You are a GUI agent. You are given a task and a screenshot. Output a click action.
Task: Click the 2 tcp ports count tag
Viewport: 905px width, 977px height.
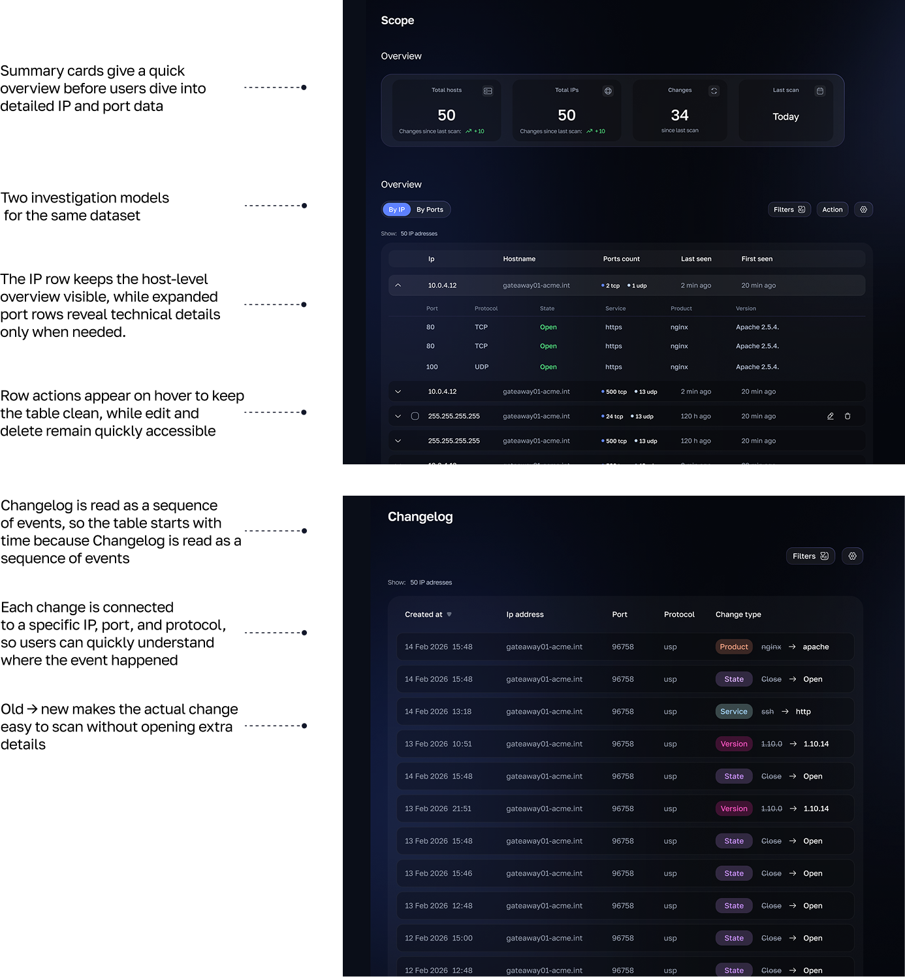tap(611, 285)
